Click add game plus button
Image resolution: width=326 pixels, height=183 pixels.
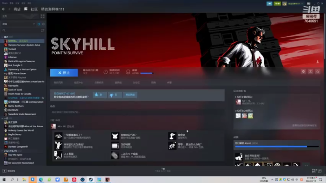(4, 171)
